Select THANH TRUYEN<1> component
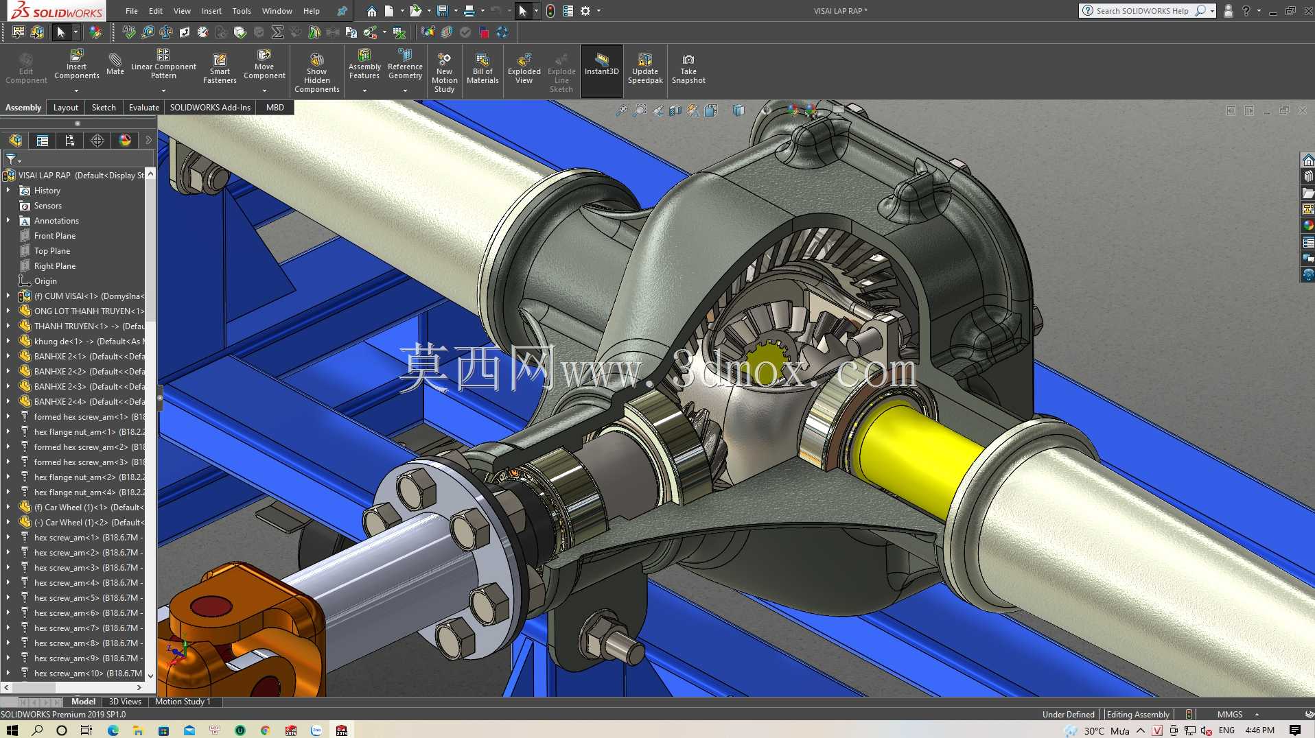 pyautogui.click(x=89, y=326)
